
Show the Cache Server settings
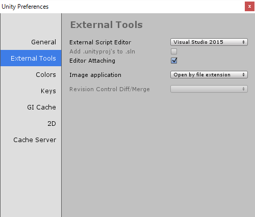[31, 140]
